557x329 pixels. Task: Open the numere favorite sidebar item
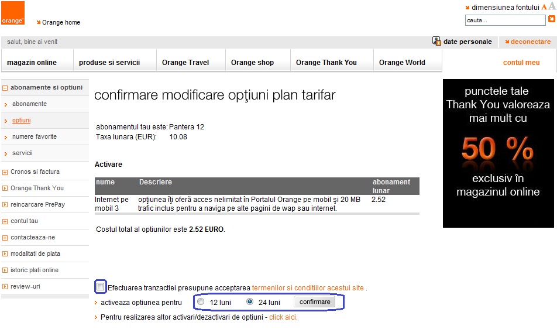(35, 136)
